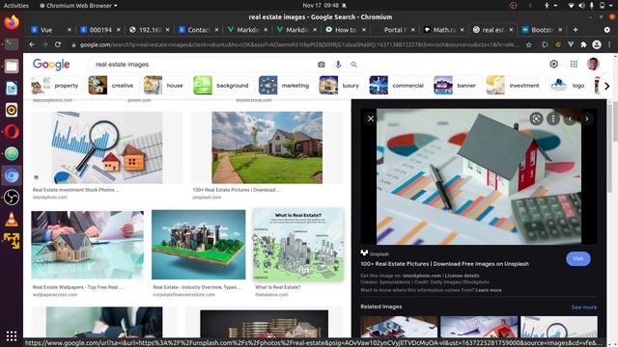Switch to the Contact tab

(198, 30)
